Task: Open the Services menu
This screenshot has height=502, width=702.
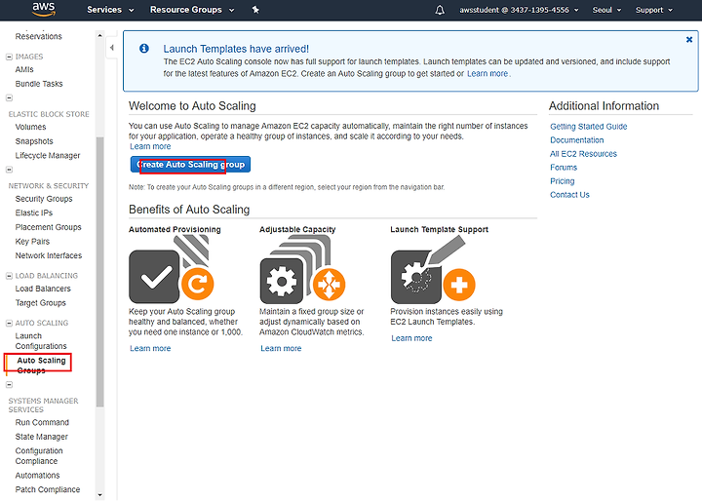Action: pos(110,10)
